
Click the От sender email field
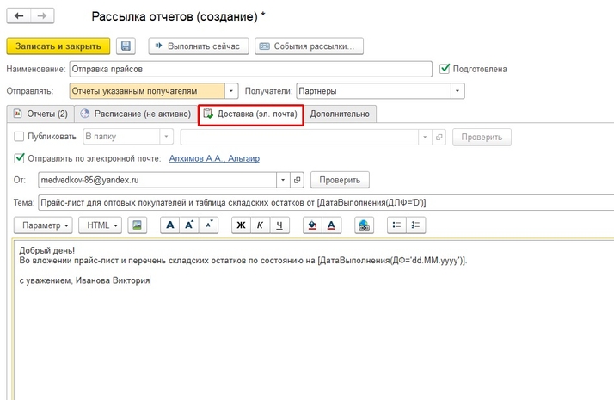coord(157,181)
